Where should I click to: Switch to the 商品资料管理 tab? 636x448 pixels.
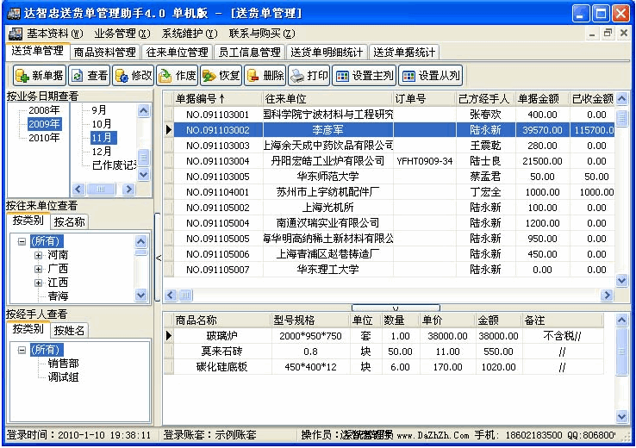point(104,53)
